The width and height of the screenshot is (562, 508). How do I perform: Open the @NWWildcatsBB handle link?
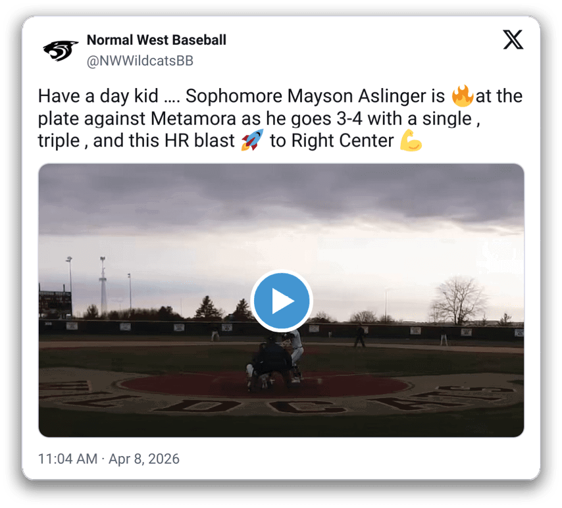tap(140, 61)
